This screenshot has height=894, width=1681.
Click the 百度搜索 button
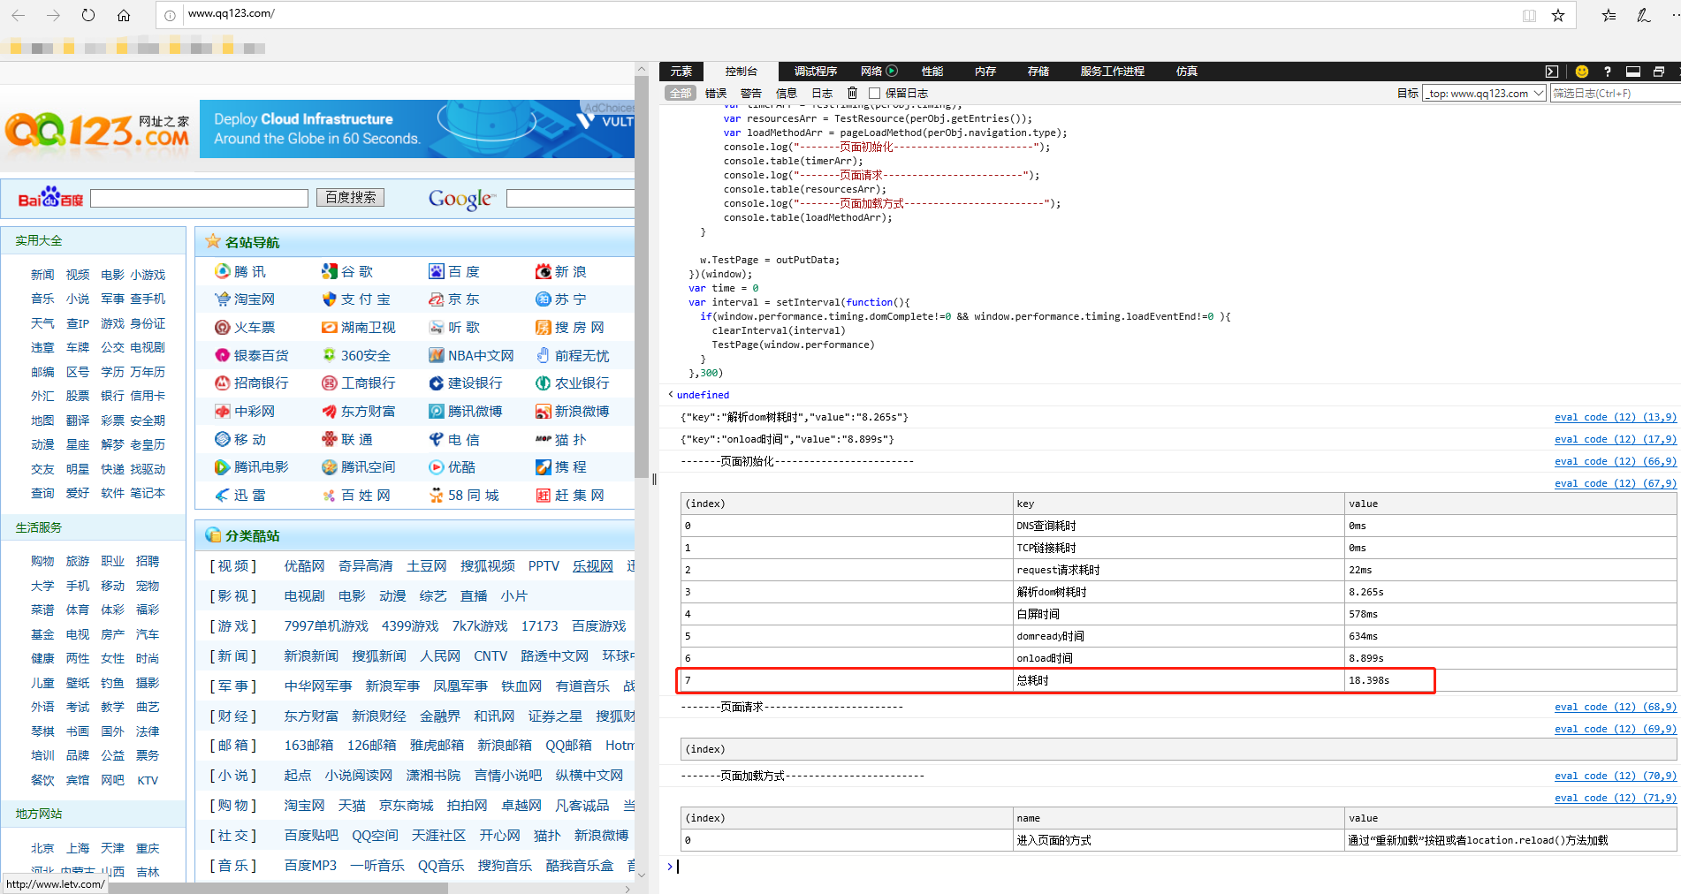click(x=350, y=197)
